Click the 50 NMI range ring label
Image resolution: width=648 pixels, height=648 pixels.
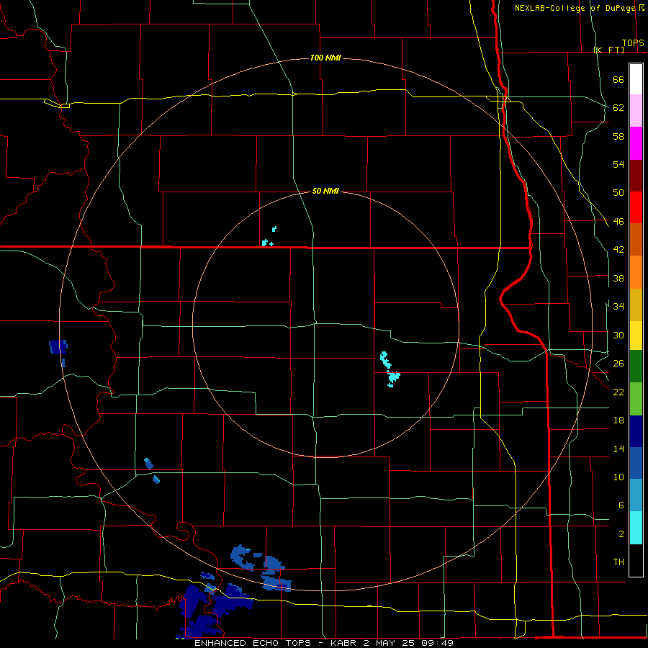pyautogui.click(x=325, y=191)
